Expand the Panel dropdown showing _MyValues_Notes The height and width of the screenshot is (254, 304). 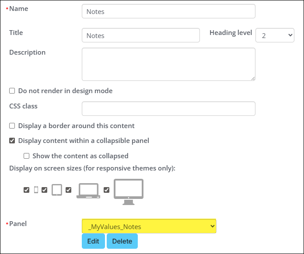click(149, 226)
